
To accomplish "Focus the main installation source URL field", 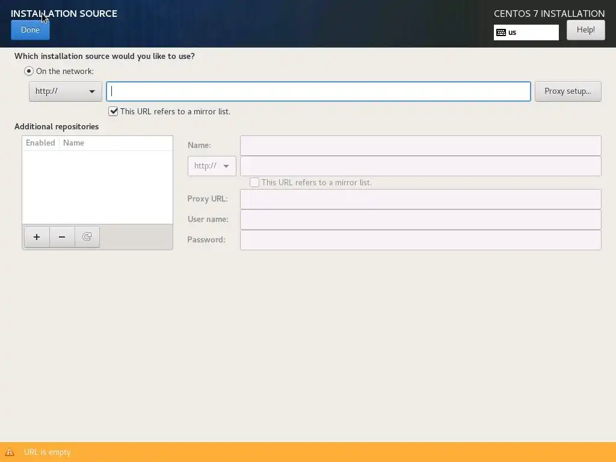I will tap(318, 91).
